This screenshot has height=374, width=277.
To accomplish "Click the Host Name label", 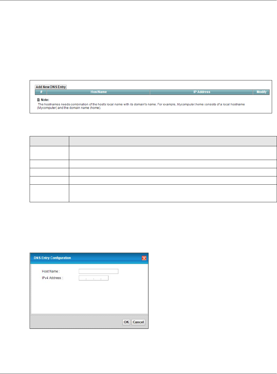I will [51, 271].
